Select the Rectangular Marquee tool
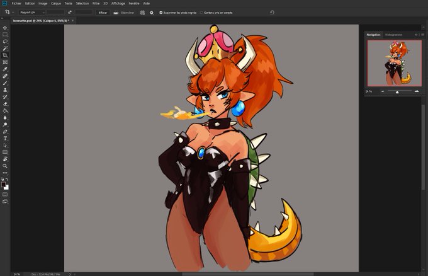The image size is (428, 276). point(5,35)
